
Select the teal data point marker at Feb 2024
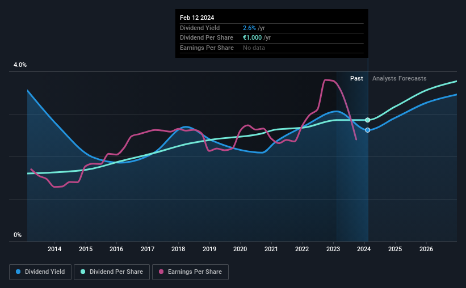click(x=368, y=120)
